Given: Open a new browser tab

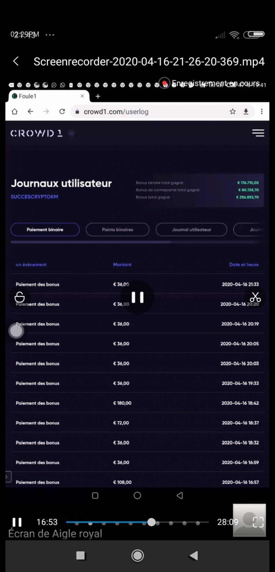Looking at the screenshot, I should pos(98,96).
